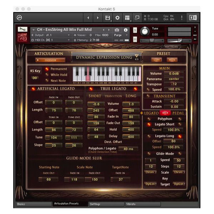Select the Permanent keyswitch radio option
The width and height of the screenshot is (214, 214).
coord(47,69)
